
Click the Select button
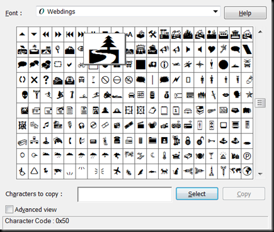[x=197, y=194]
